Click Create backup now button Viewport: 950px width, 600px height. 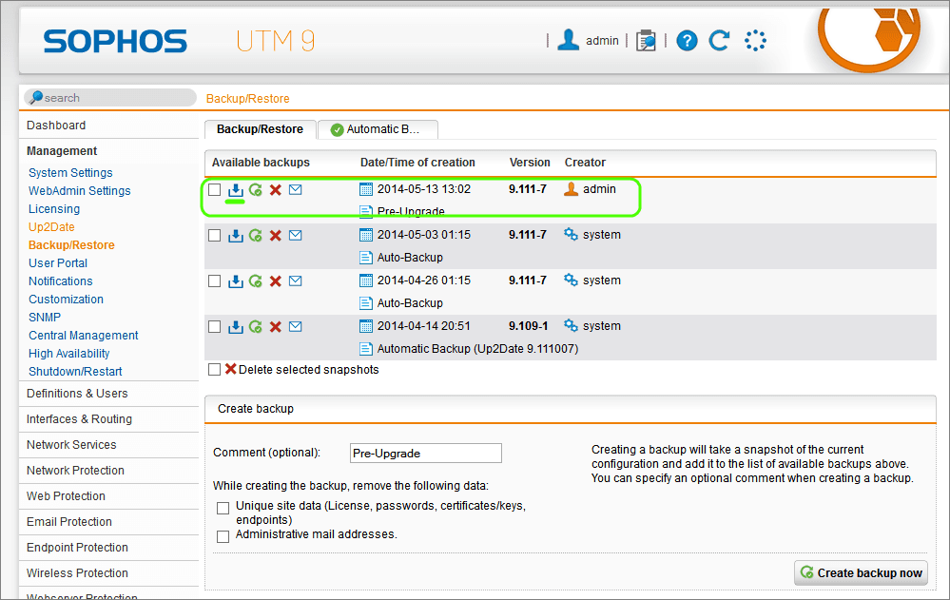[x=861, y=572]
